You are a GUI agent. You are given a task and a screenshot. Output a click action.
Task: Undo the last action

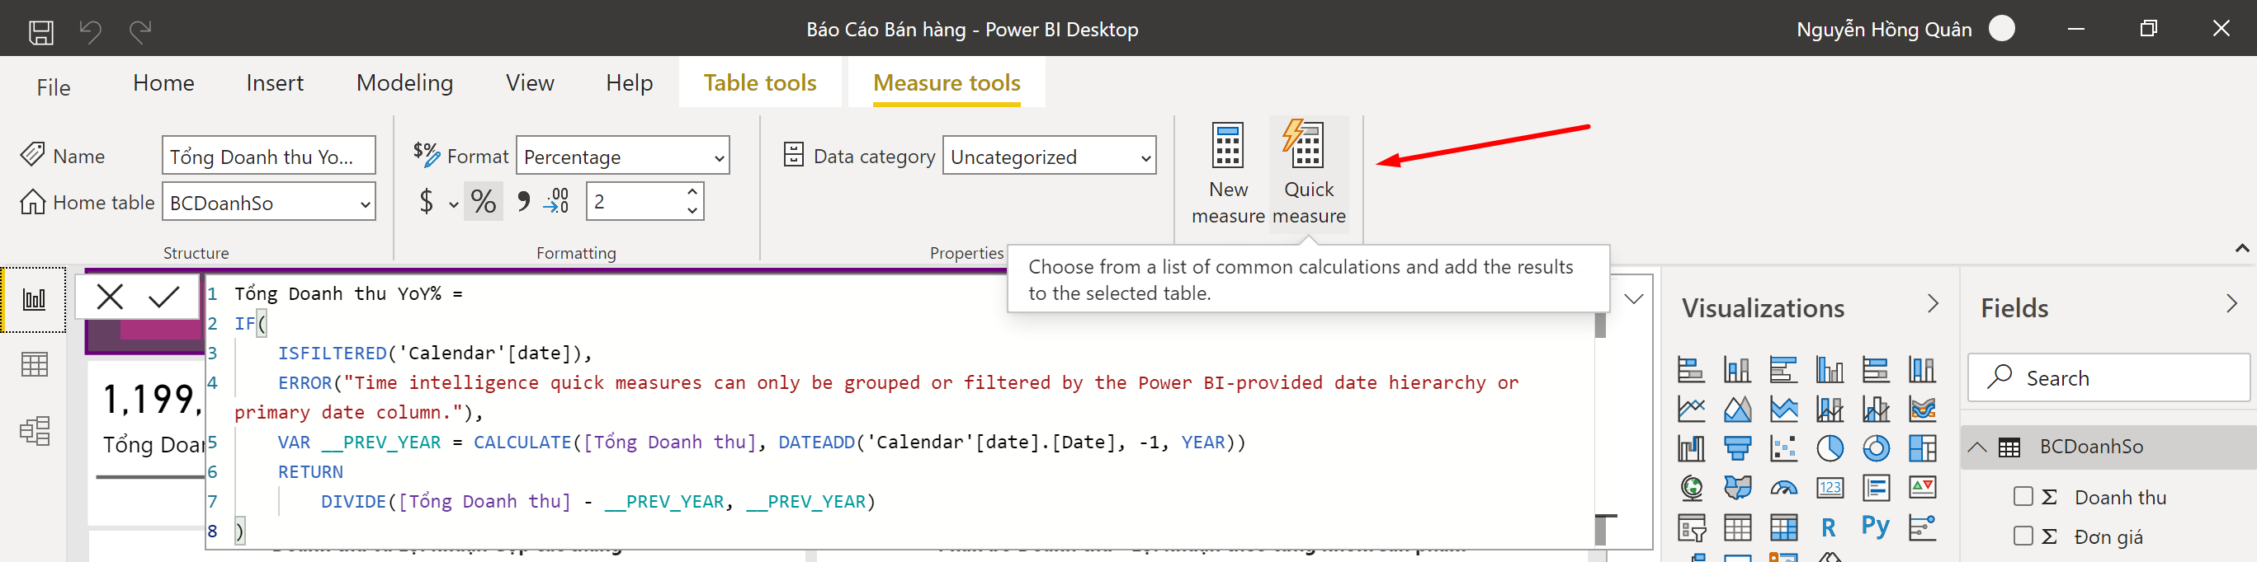pos(90,31)
